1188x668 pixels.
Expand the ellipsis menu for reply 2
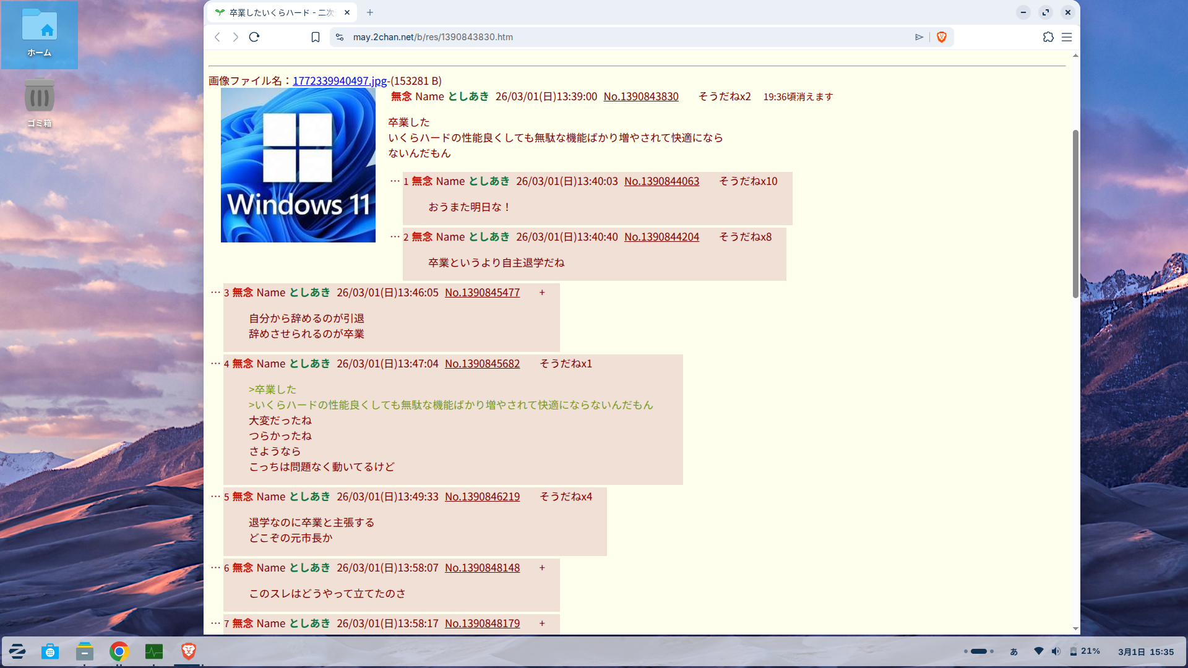tap(395, 236)
